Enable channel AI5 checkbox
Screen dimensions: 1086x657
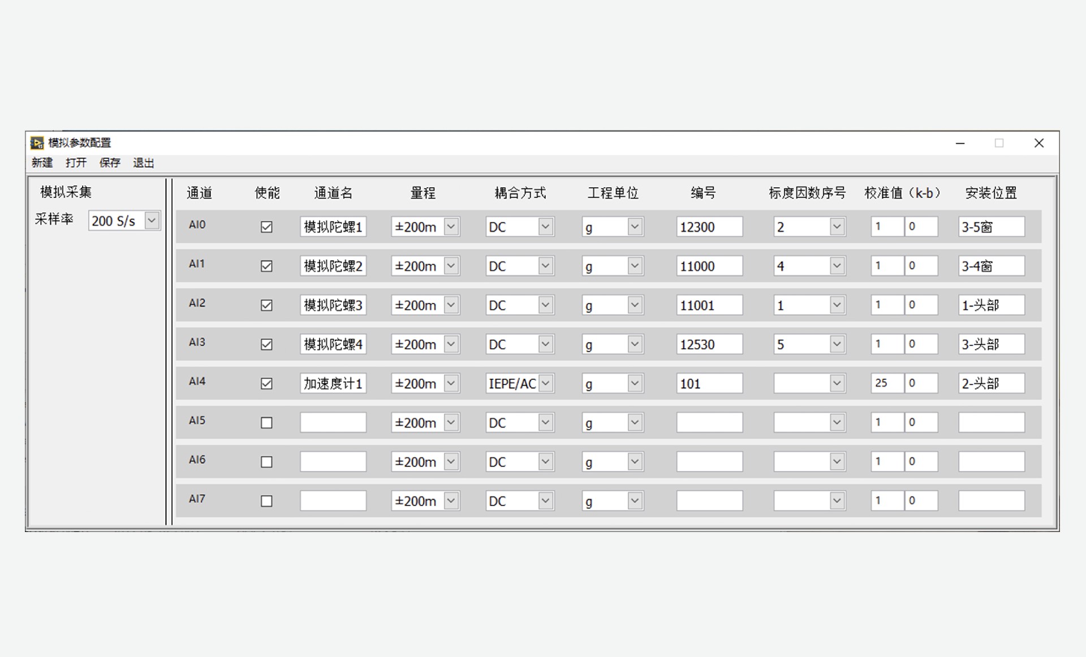[266, 423]
